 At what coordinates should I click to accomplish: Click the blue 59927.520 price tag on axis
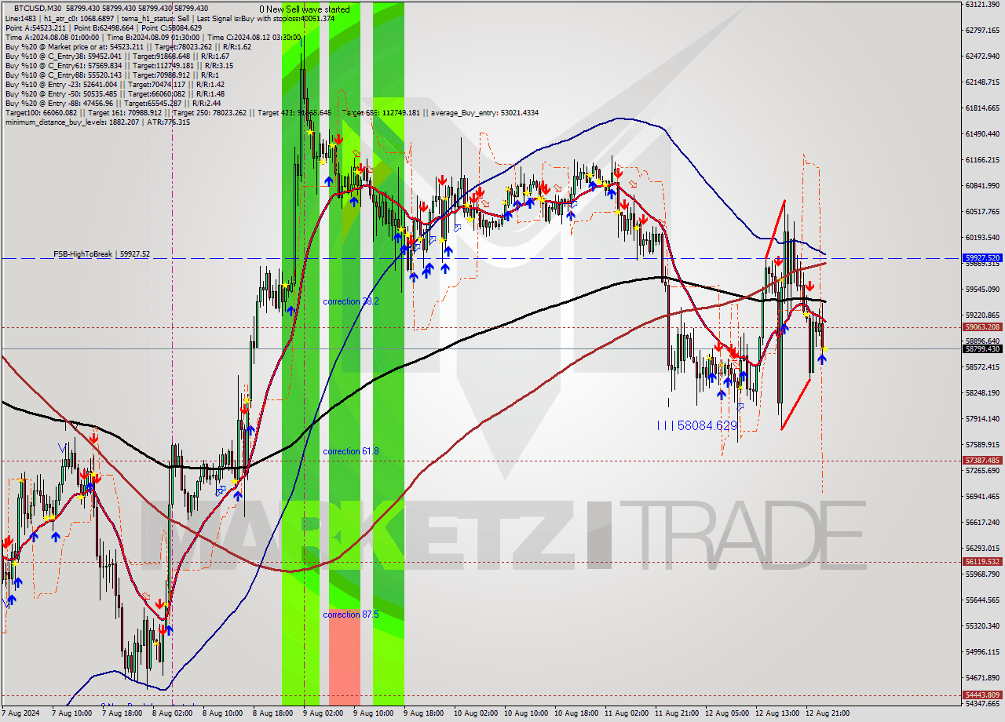click(x=982, y=257)
